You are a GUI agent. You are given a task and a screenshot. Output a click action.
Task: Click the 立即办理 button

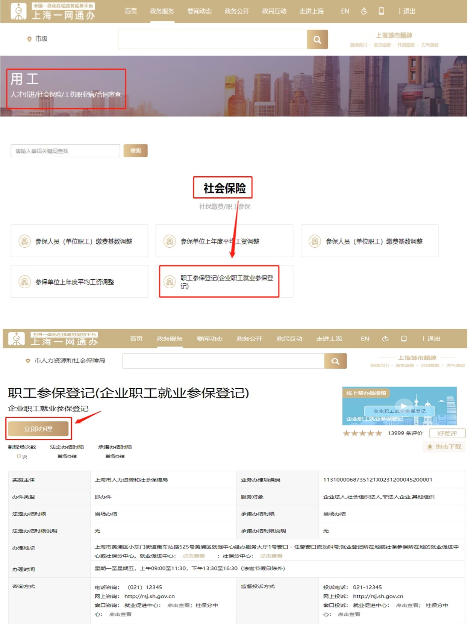(x=38, y=429)
